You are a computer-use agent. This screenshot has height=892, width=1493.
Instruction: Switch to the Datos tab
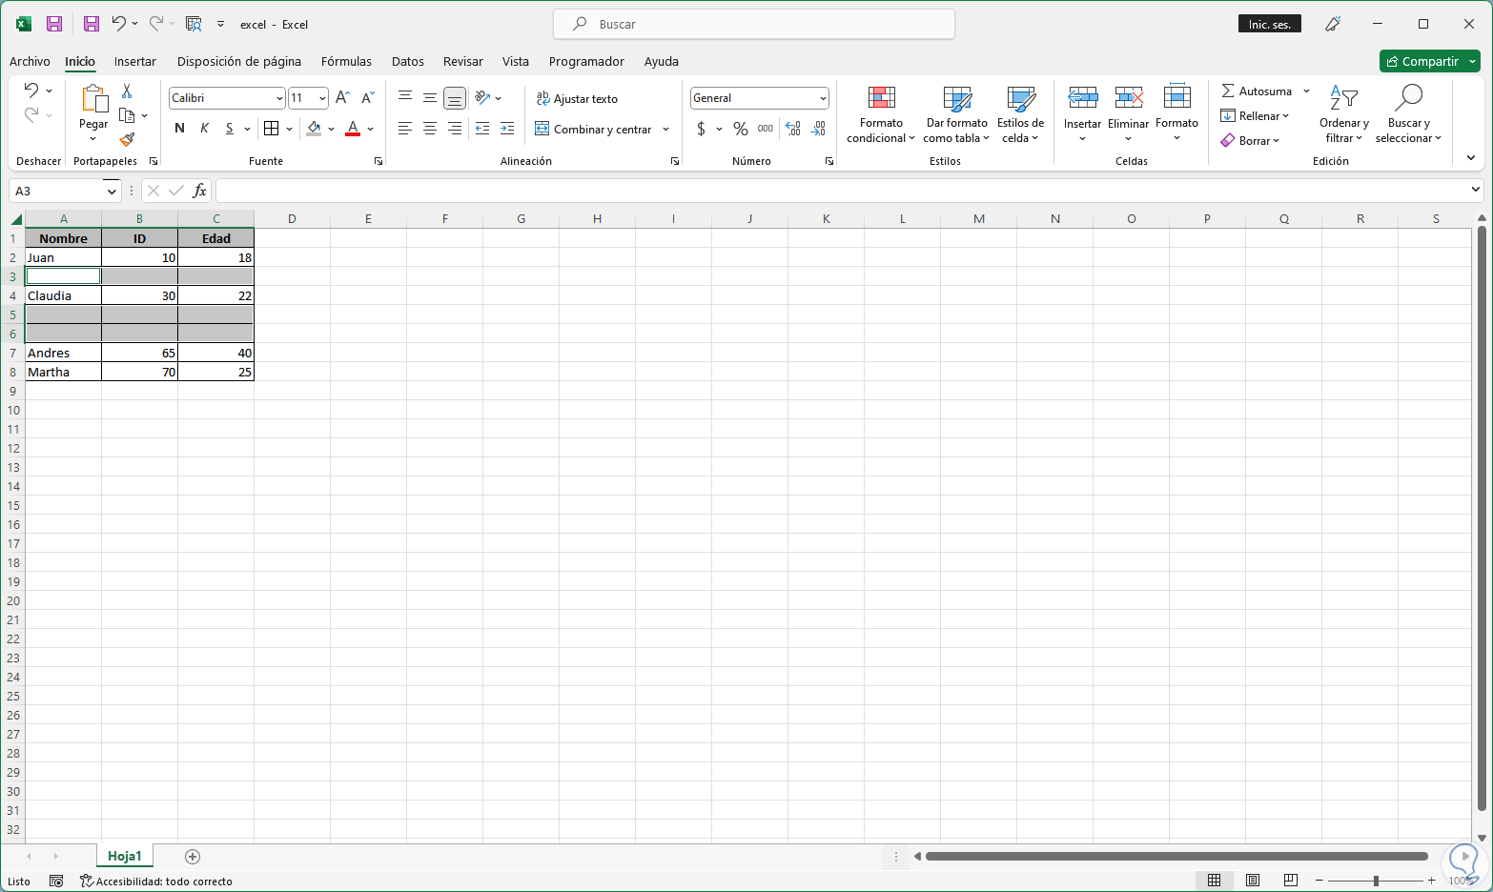tap(408, 61)
